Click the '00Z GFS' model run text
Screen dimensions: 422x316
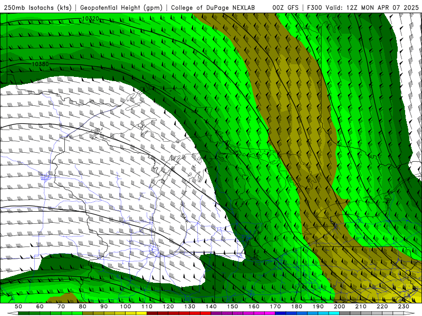click(285, 7)
